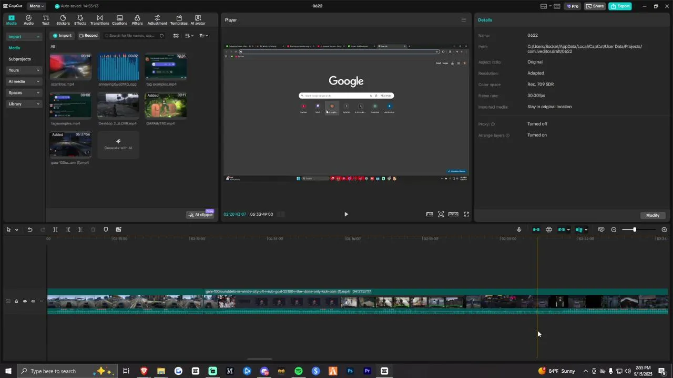Open the selection tool mode dropdown
The height and width of the screenshot is (378, 673).
click(17, 230)
